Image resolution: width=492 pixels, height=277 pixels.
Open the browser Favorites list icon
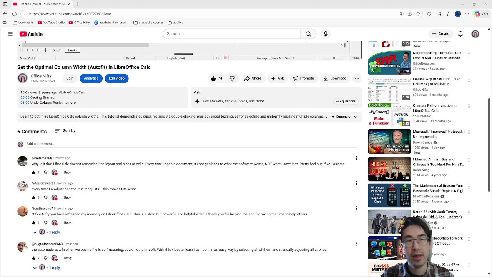[x=449, y=14]
